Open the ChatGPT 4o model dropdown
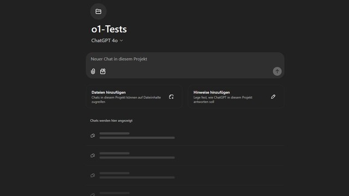Screen dimensions: 349x196 pyautogui.click(x=107, y=40)
